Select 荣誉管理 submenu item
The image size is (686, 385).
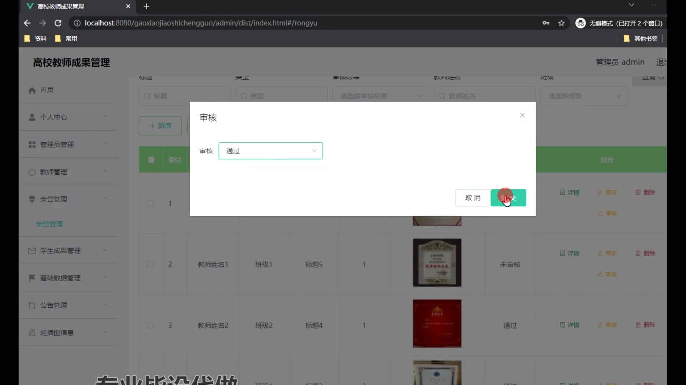(49, 224)
